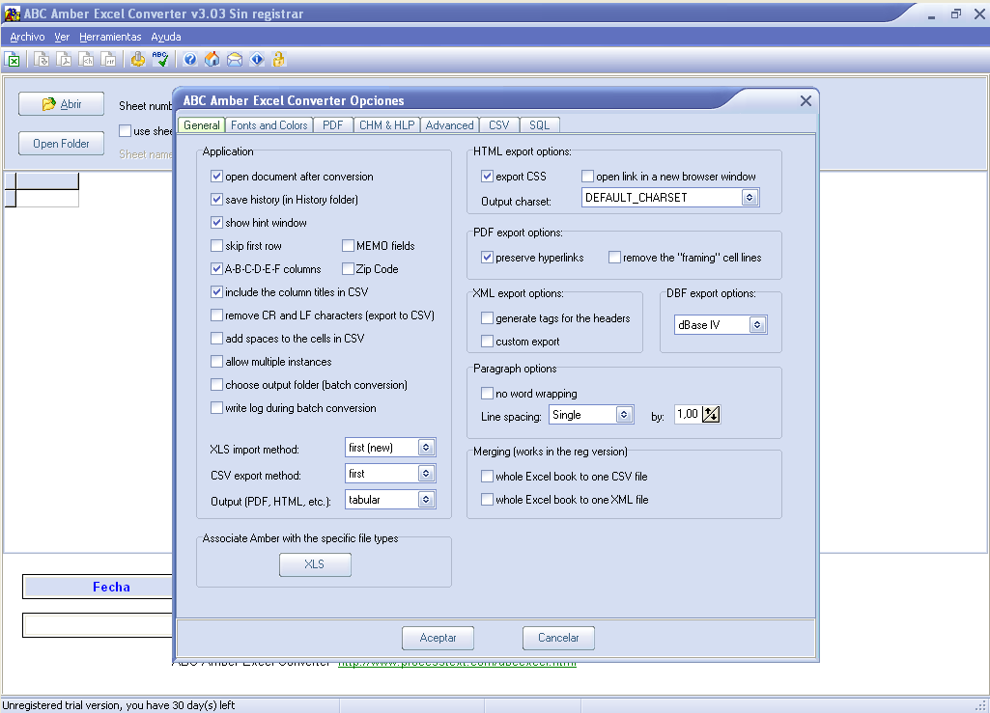Screen dimensions: 990x713
Task: Click the blue info diamond icon
Action: tap(257, 59)
